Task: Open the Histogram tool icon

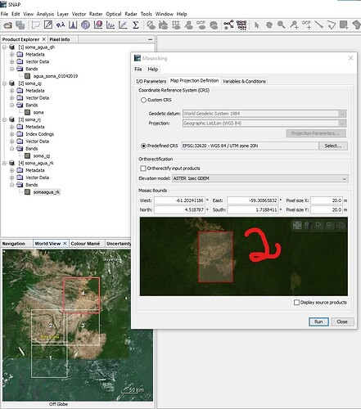Action: [x=73, y=25]
